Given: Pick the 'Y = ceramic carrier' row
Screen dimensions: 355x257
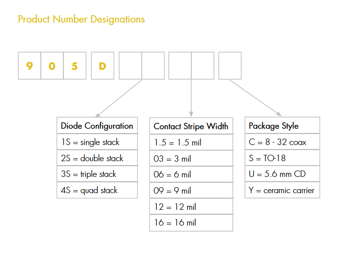Looking at the screenshot, I should tap(282, 190).
